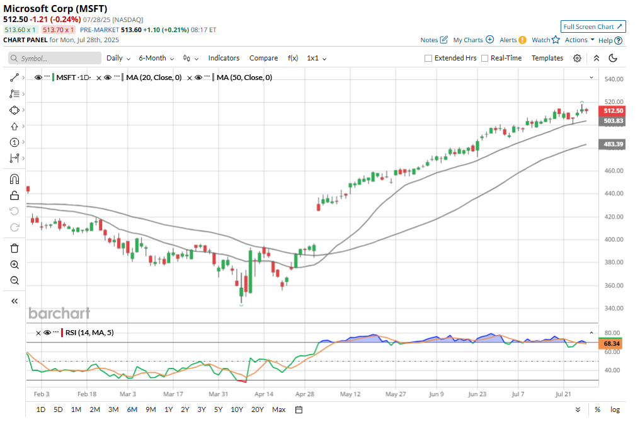Viewport: 640px width, 429px height.
Task: Open MSFT series options menu dots
Action: 47,77
